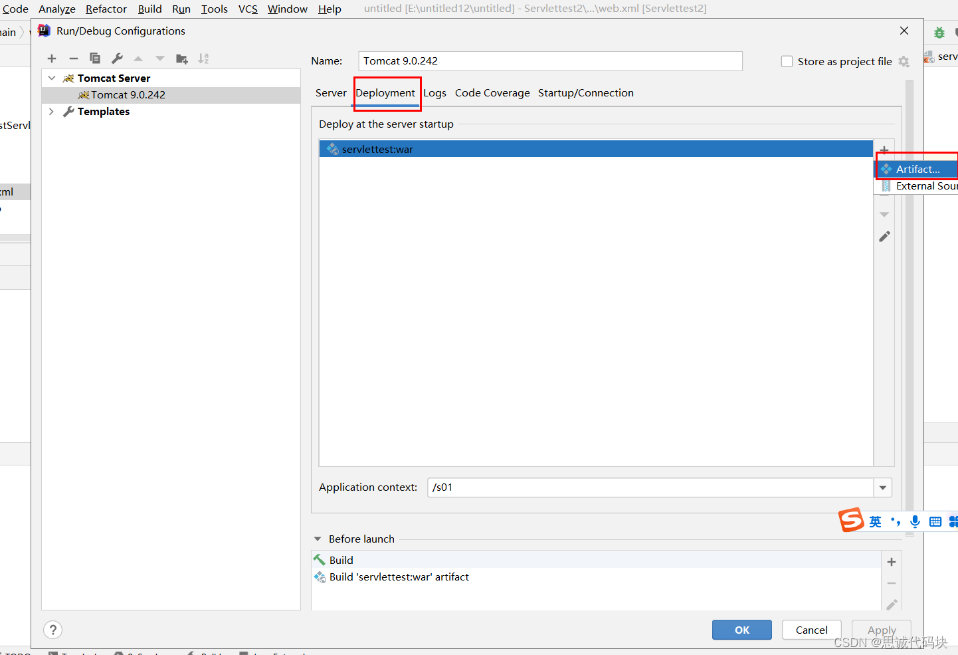Image resolution: width=958 pixels, height=655 pixels.
Task: Click Sogou input method S icon
Action: pyautogui.click(x=851, y=520)
